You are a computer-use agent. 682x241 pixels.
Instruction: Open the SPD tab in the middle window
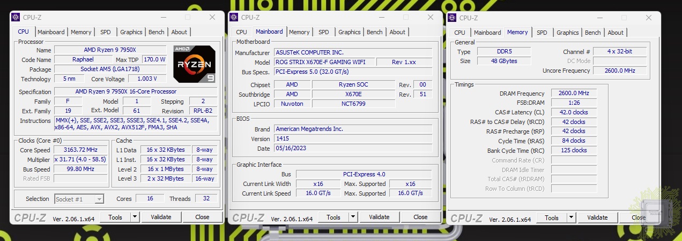(x=324, y=32)
